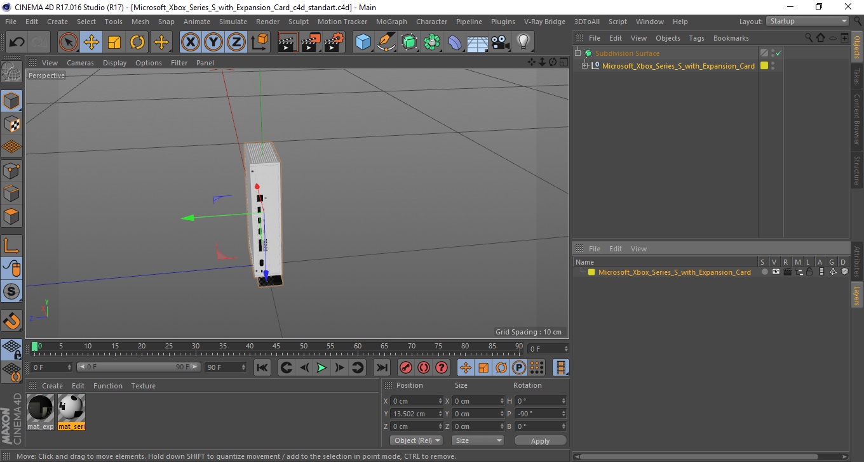
Task: Toggle Autokeying button
Action: coord(424,367)
